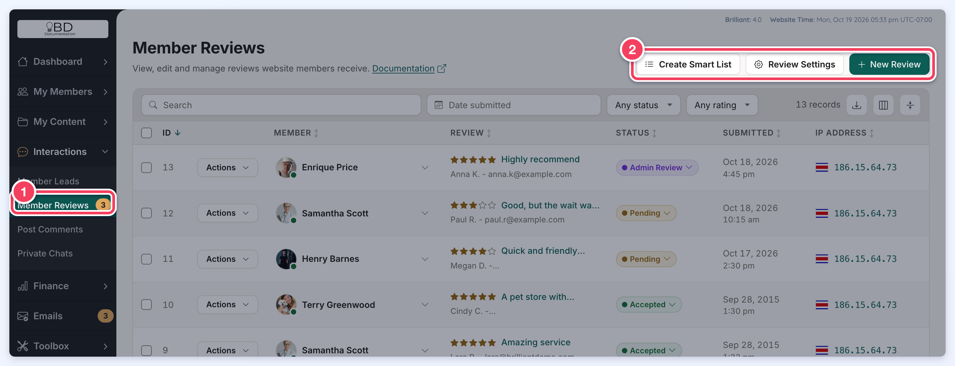This screenshot has height=366, width=955.
Task: Click Henry Barnes' avatar
Action: tap(286, 259)
